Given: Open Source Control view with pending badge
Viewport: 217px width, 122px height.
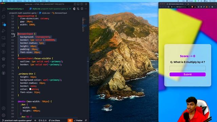Looking at the screenshot, I should pyautogui.click(x=4, y=24).
